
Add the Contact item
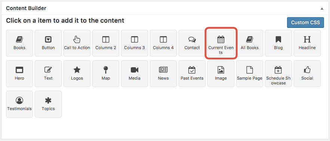192,43
